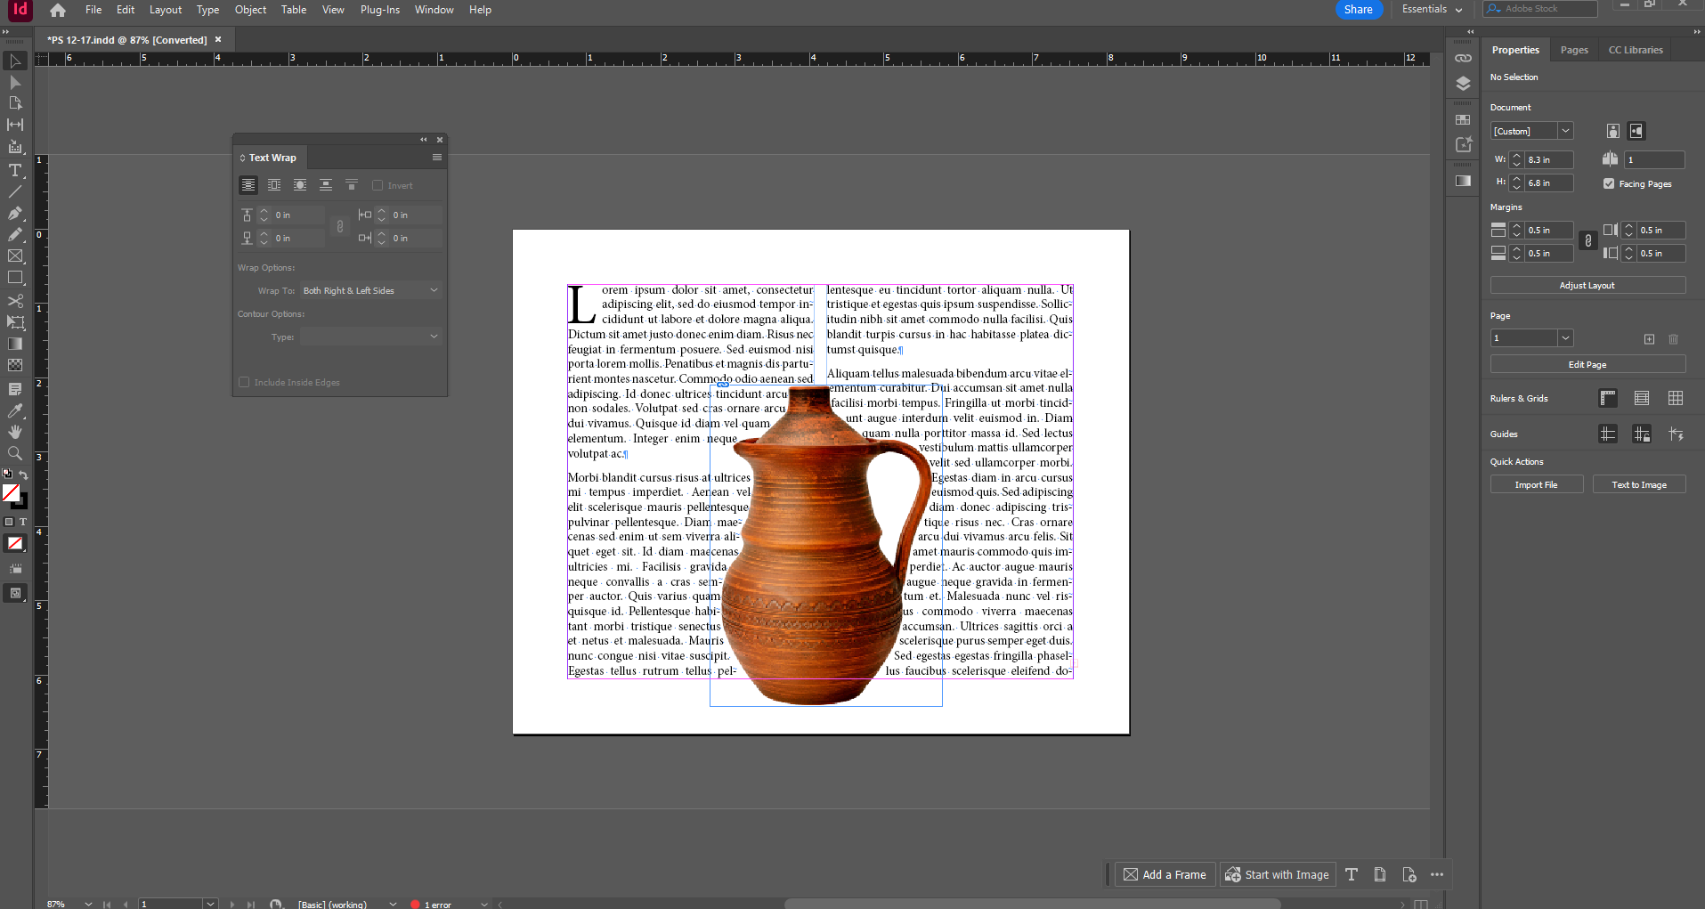The width and height of the screenshot is (1705, 909).
Task: Select the Zoom tool
Action: click(x=15, y=453)
